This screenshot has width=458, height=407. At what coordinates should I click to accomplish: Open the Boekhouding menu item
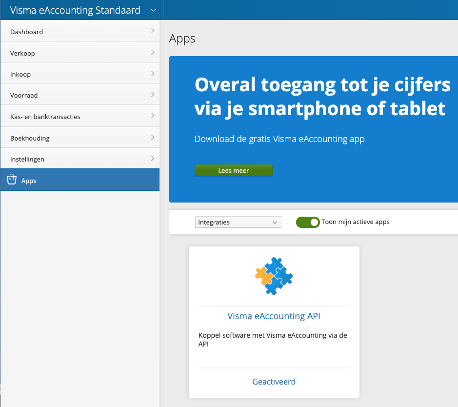click(80, 137)
